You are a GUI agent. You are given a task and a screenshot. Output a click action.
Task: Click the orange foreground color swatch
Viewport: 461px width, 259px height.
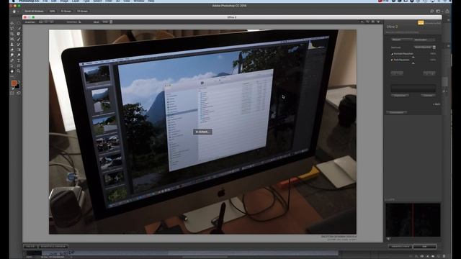(x=14, y=83)
